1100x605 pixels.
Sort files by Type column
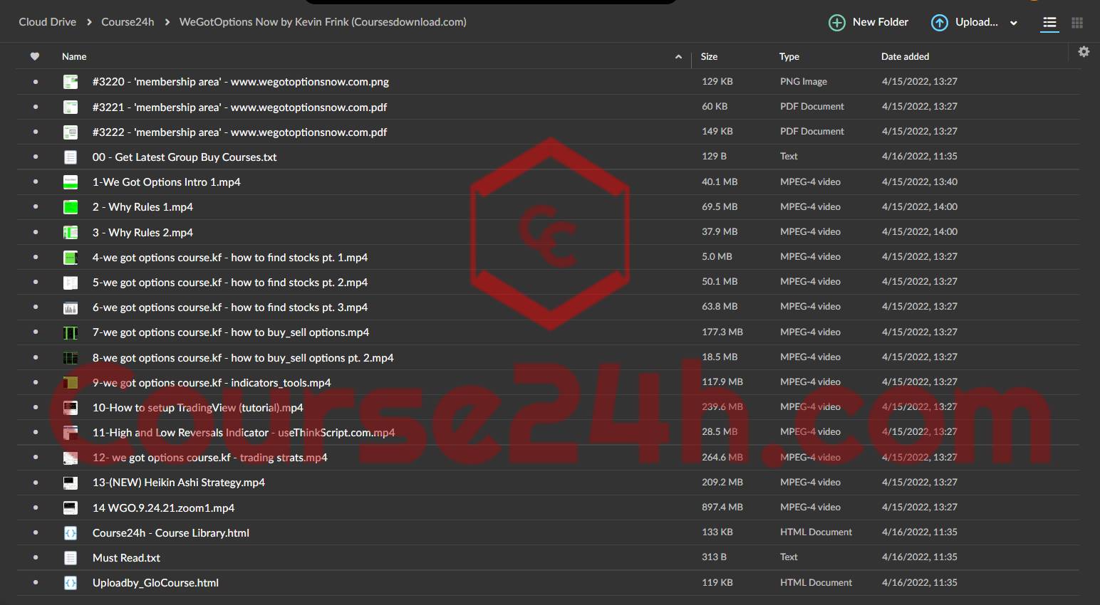(x=789, y=56)
